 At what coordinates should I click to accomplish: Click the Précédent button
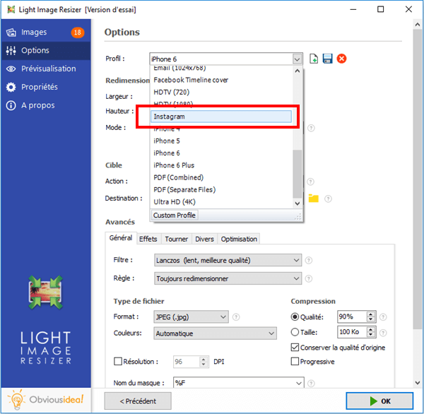[138, 401]
